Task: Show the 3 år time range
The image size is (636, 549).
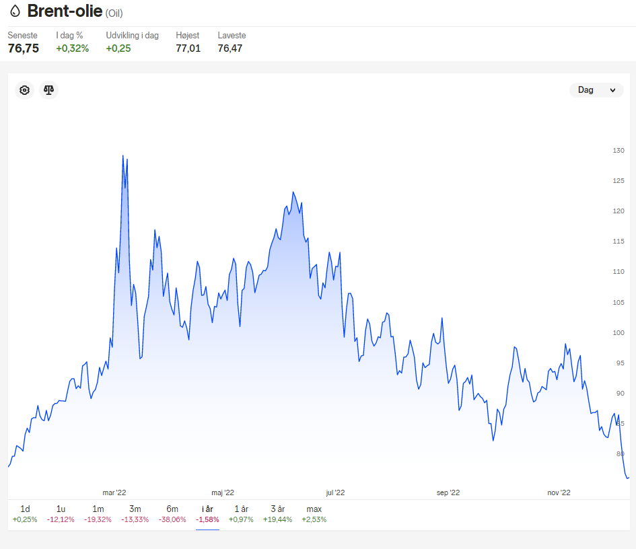Action: tap(277, 514)
